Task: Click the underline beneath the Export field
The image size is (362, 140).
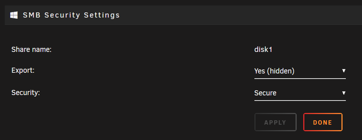Action: [x=300, y=79]
